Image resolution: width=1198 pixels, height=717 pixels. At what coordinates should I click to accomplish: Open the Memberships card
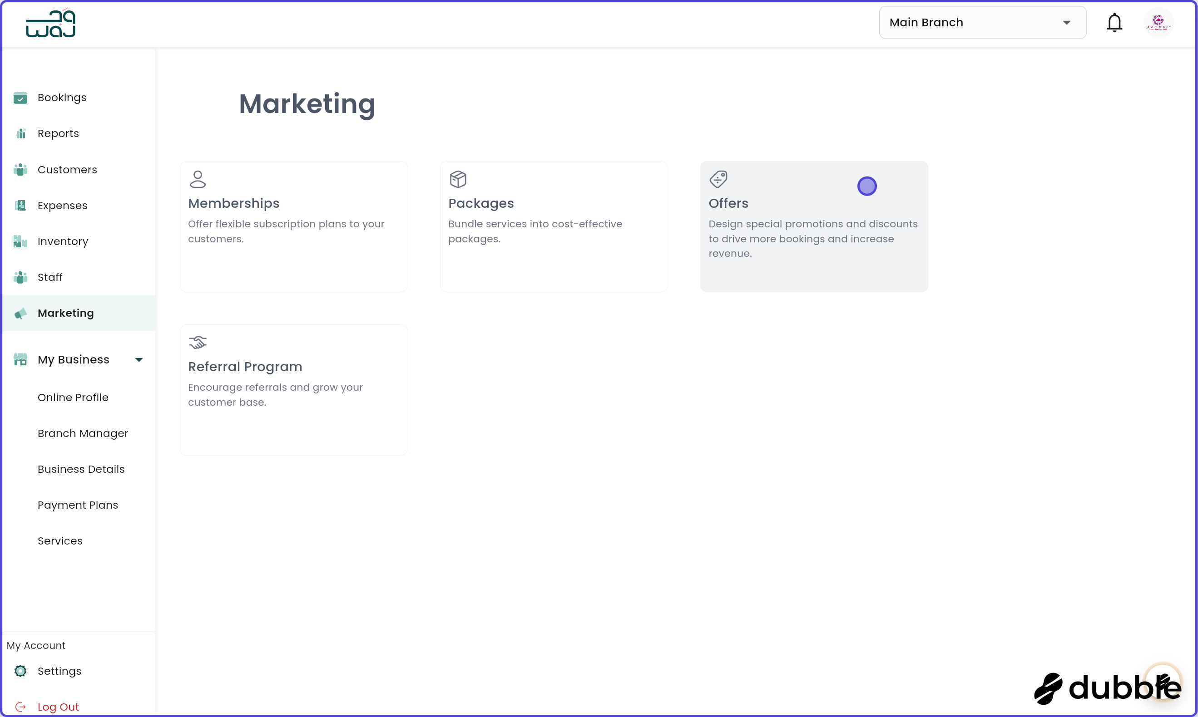click(293, 226)
